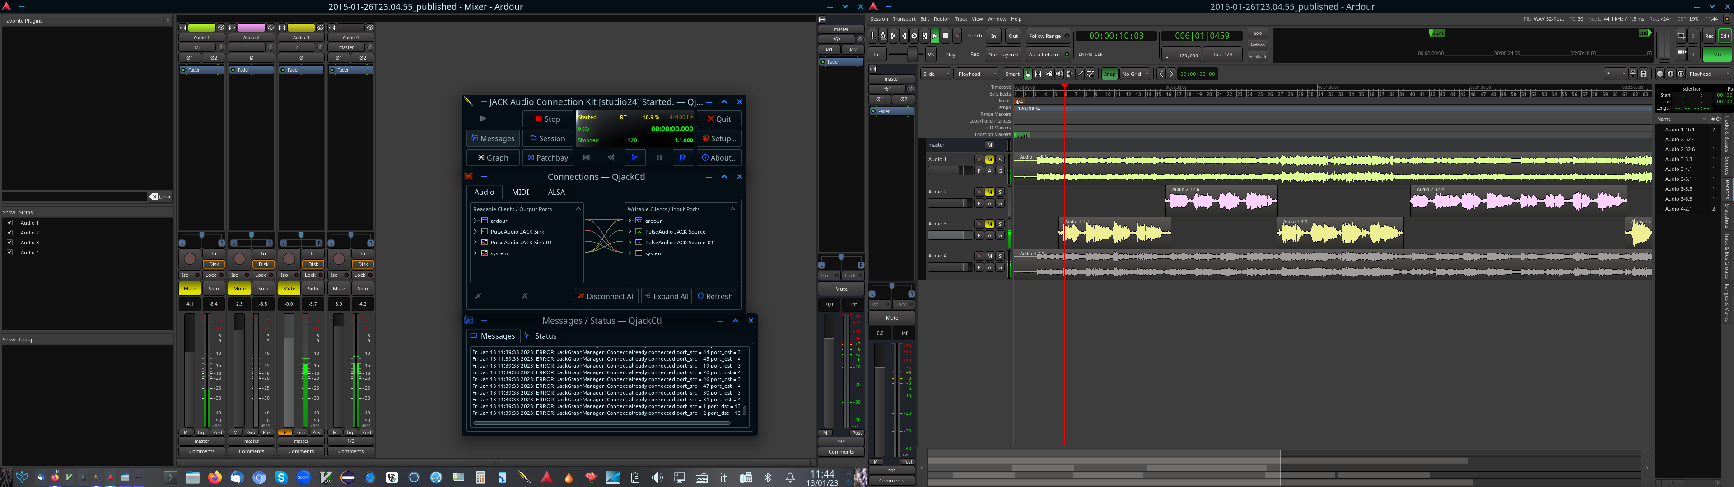Screen dimensions: 1734x487
Task: Open Skype from the taskbar
Action: coord(281,478)
